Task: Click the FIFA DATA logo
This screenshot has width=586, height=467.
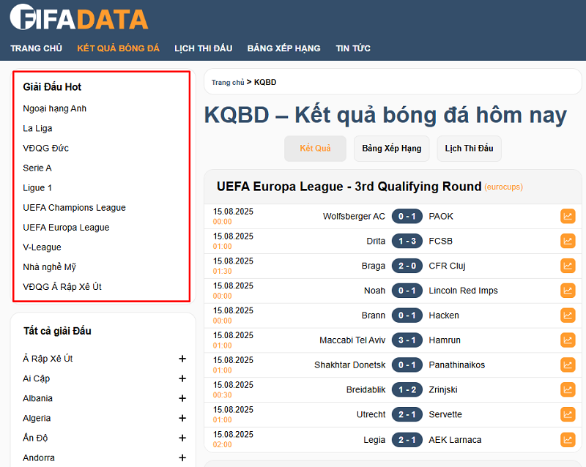Action: tap(79, 18)
